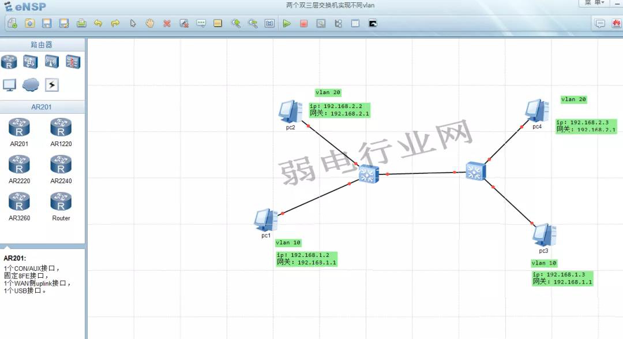The width and height of the screenshot is (623, 339).
Task: Select the firewall device category icon
Action: [73, 62]
